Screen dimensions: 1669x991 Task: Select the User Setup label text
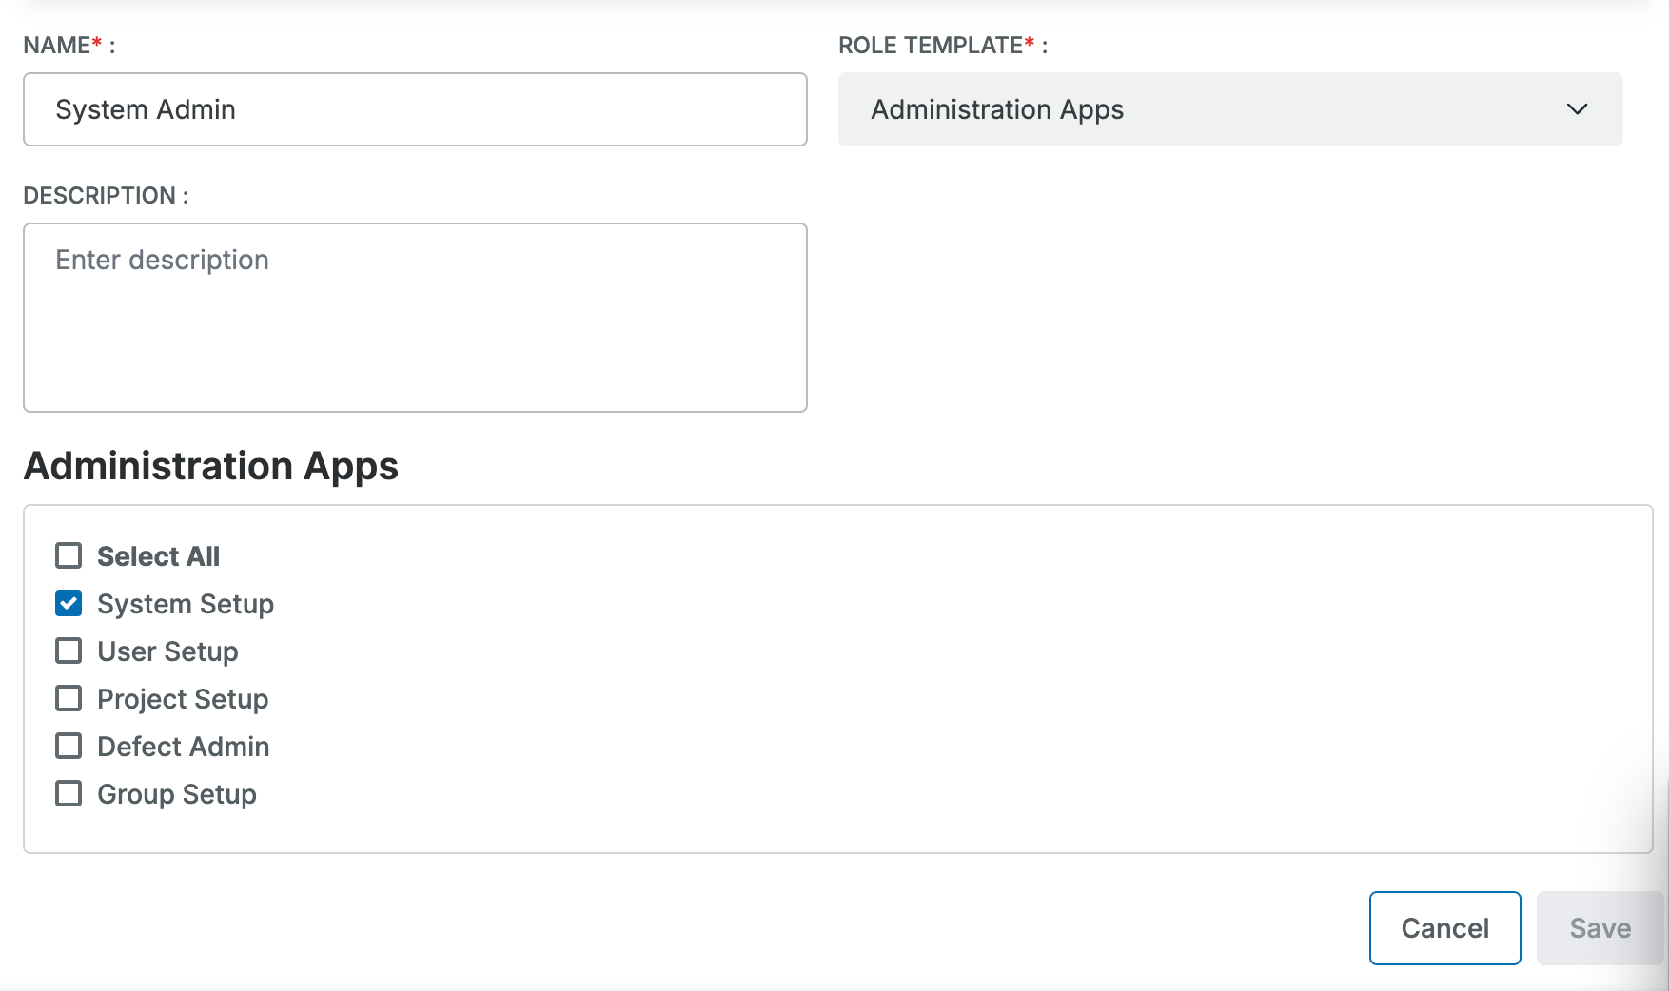coord(167,651)
